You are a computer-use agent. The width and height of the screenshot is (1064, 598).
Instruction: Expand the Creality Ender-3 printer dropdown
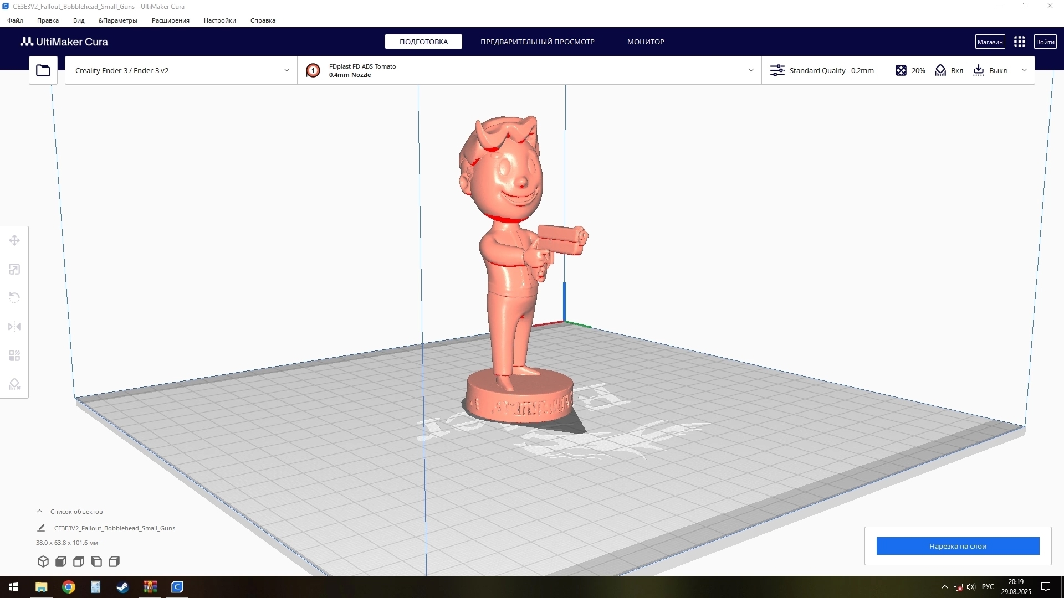(181, 70)
